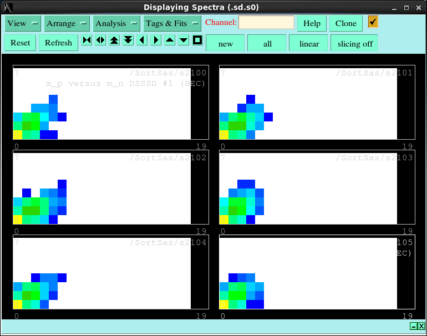427x336 pixels.
Task: Click the up arrow icon
Action: 170,40
